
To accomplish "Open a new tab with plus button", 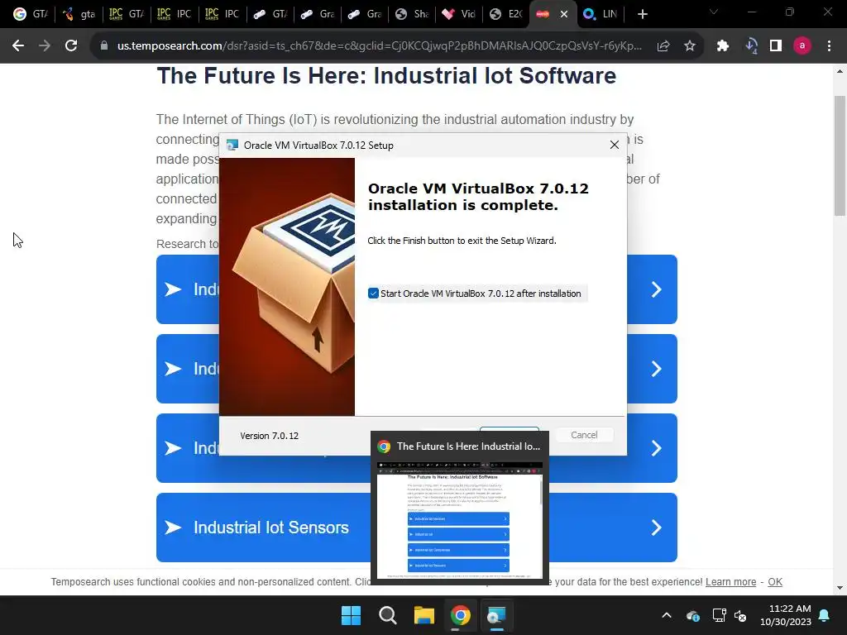I will tap(642, 14).
